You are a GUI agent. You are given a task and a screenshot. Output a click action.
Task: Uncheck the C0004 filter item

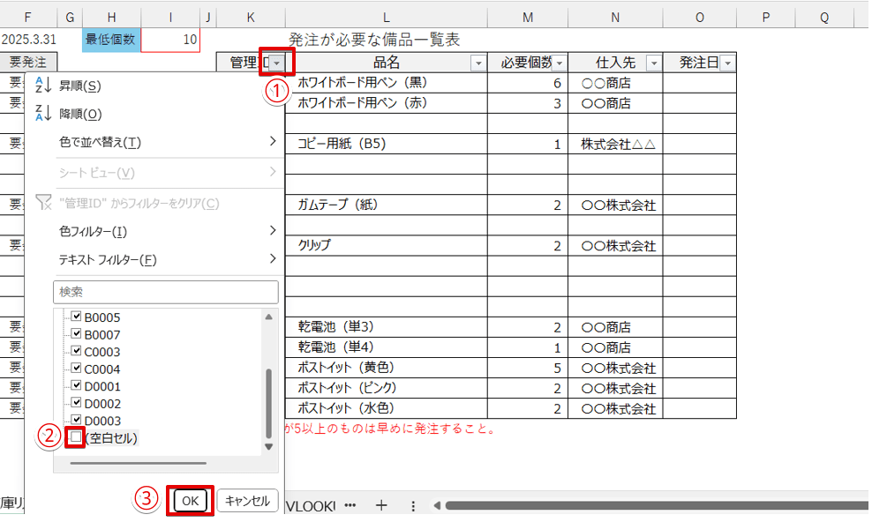click(x=76, y=369)
